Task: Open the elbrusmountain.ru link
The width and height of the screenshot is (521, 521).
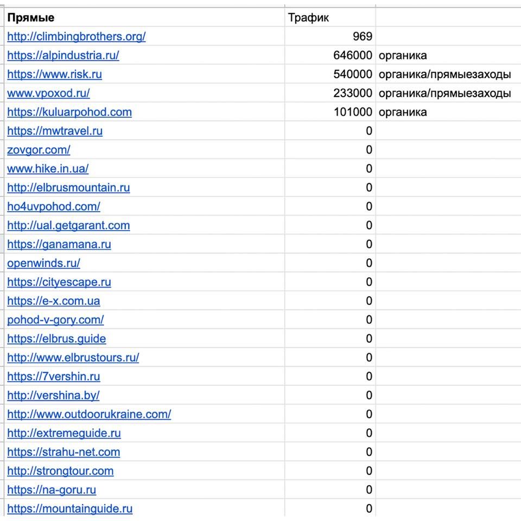Action: (68, 188)
